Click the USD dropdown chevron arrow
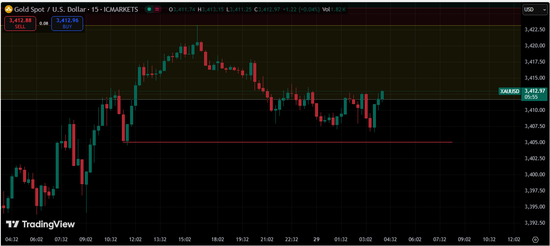This screenshot has height=246, width=550. tap(544, 10)
